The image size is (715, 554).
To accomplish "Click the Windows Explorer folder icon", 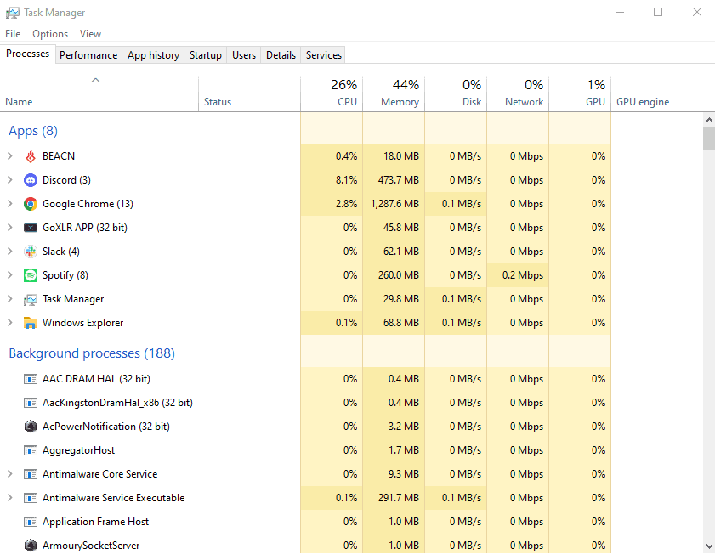I will click(x=31, y=323).
